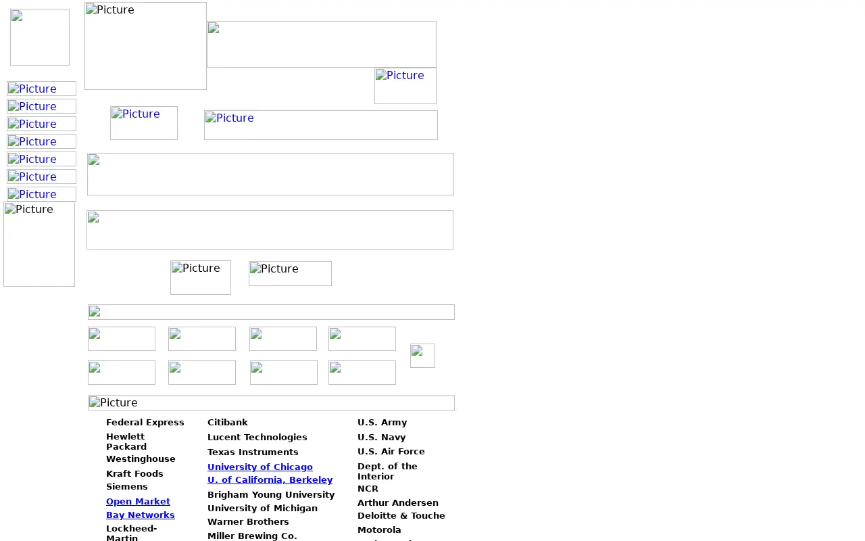Click the U.S. Navy text

click(382, 438)
